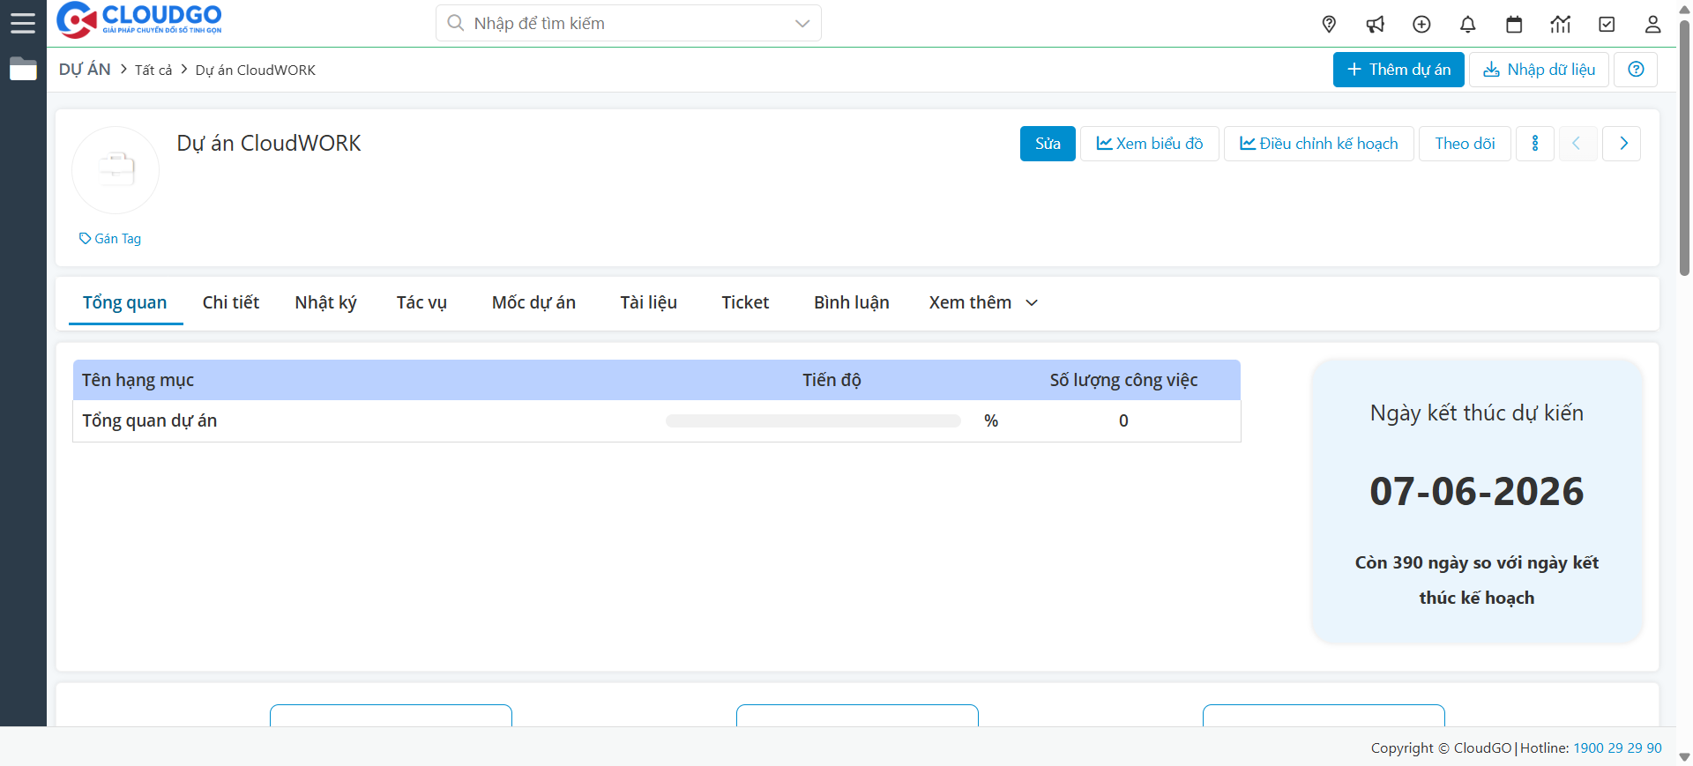Click the DỰ ÁN breadcrumb link
The height and width of the screenshot is (766, 1693).
[85, 70]
